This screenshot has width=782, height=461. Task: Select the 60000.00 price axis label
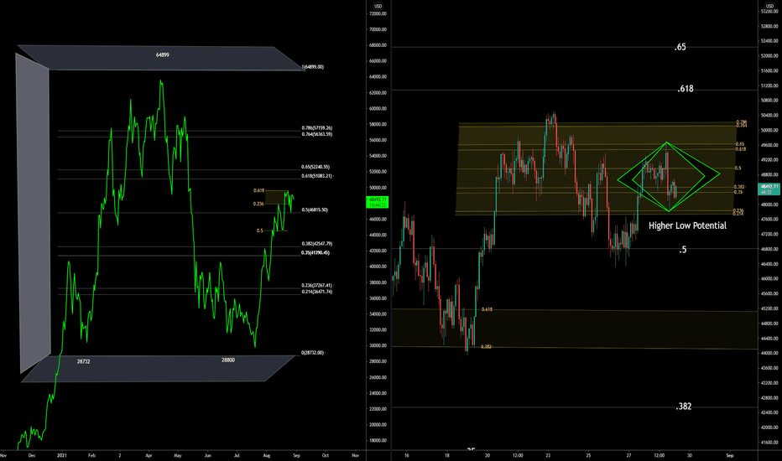[378, 109]
